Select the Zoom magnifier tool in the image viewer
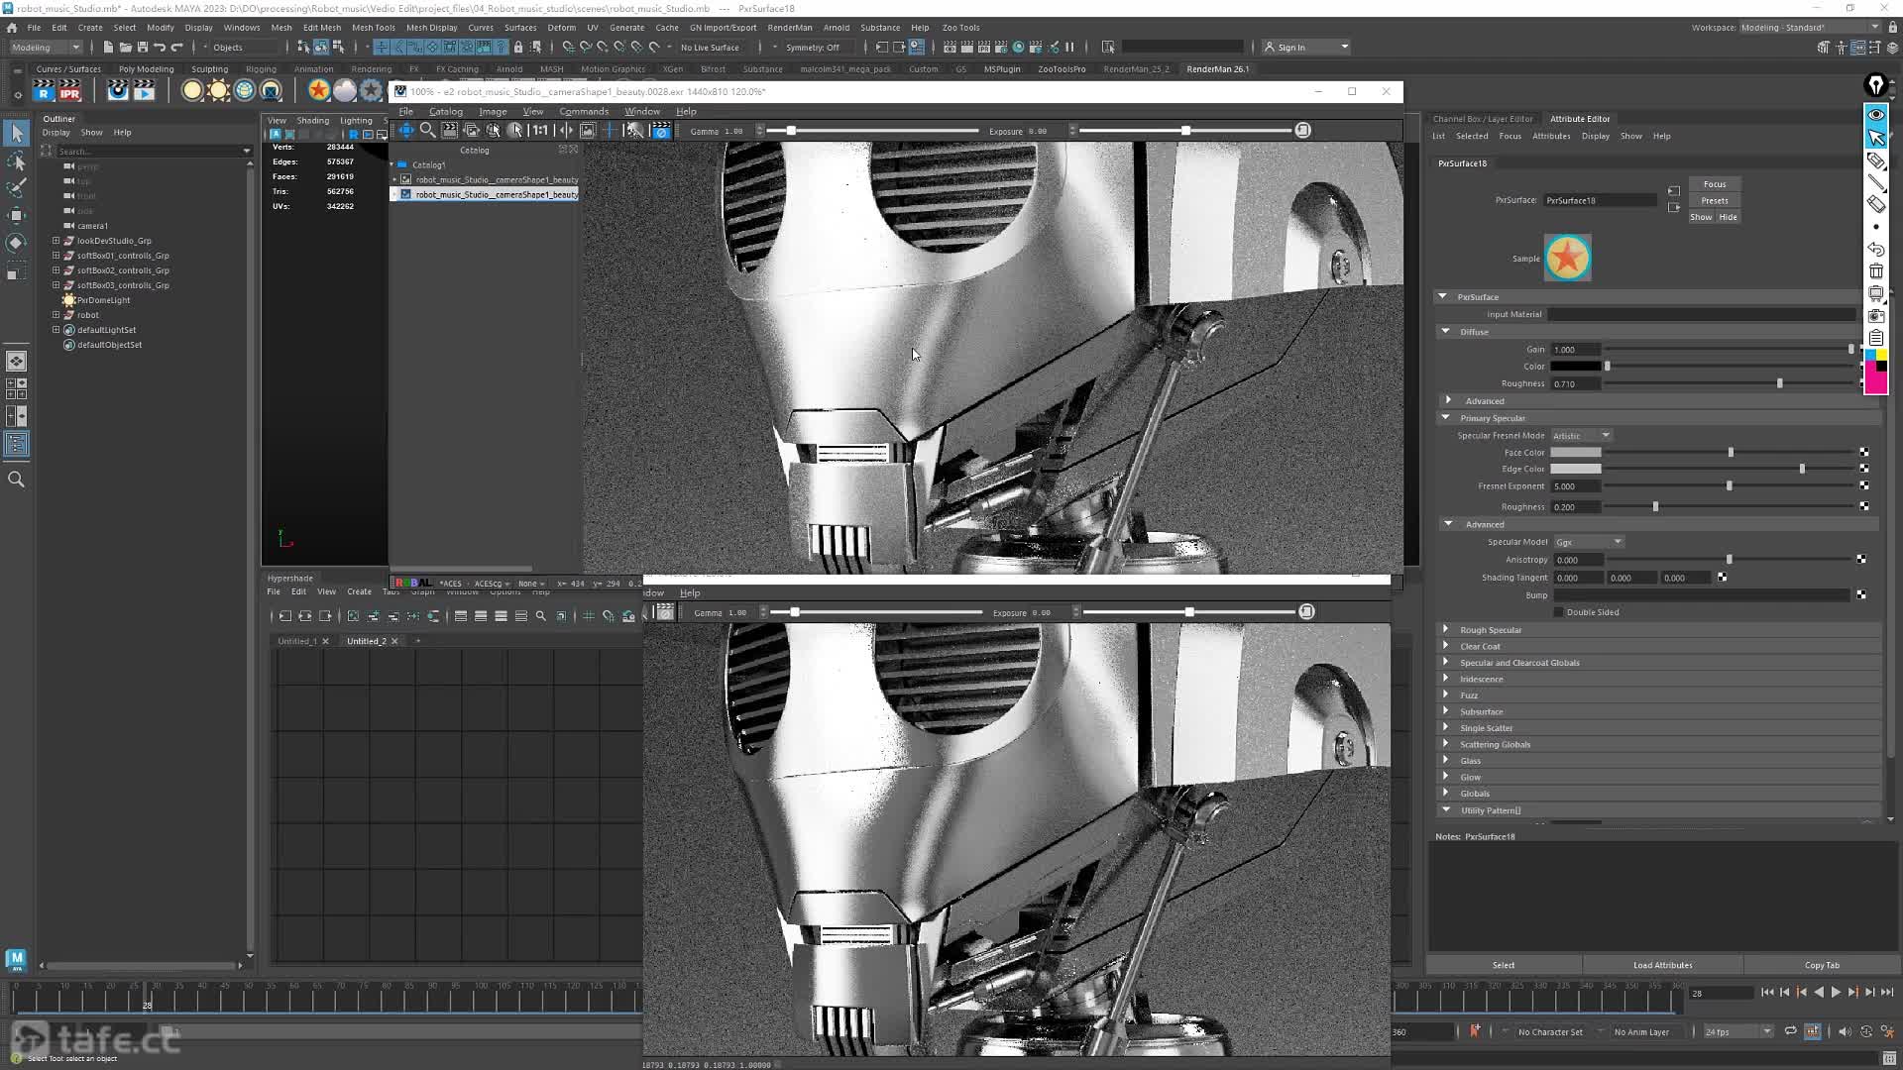Viewport: 1903px width, 1070px height. click(428, 131)
